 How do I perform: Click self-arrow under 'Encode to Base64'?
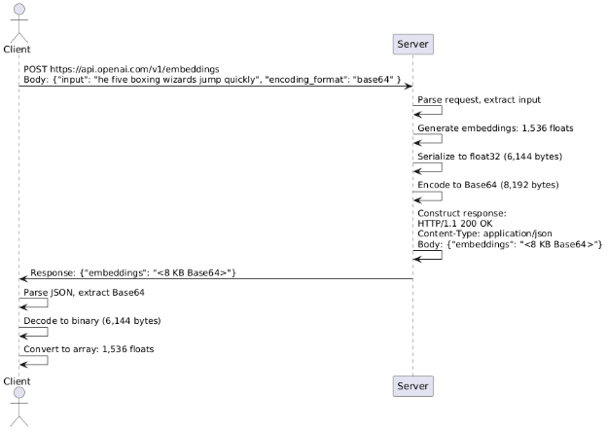point(427,196)
